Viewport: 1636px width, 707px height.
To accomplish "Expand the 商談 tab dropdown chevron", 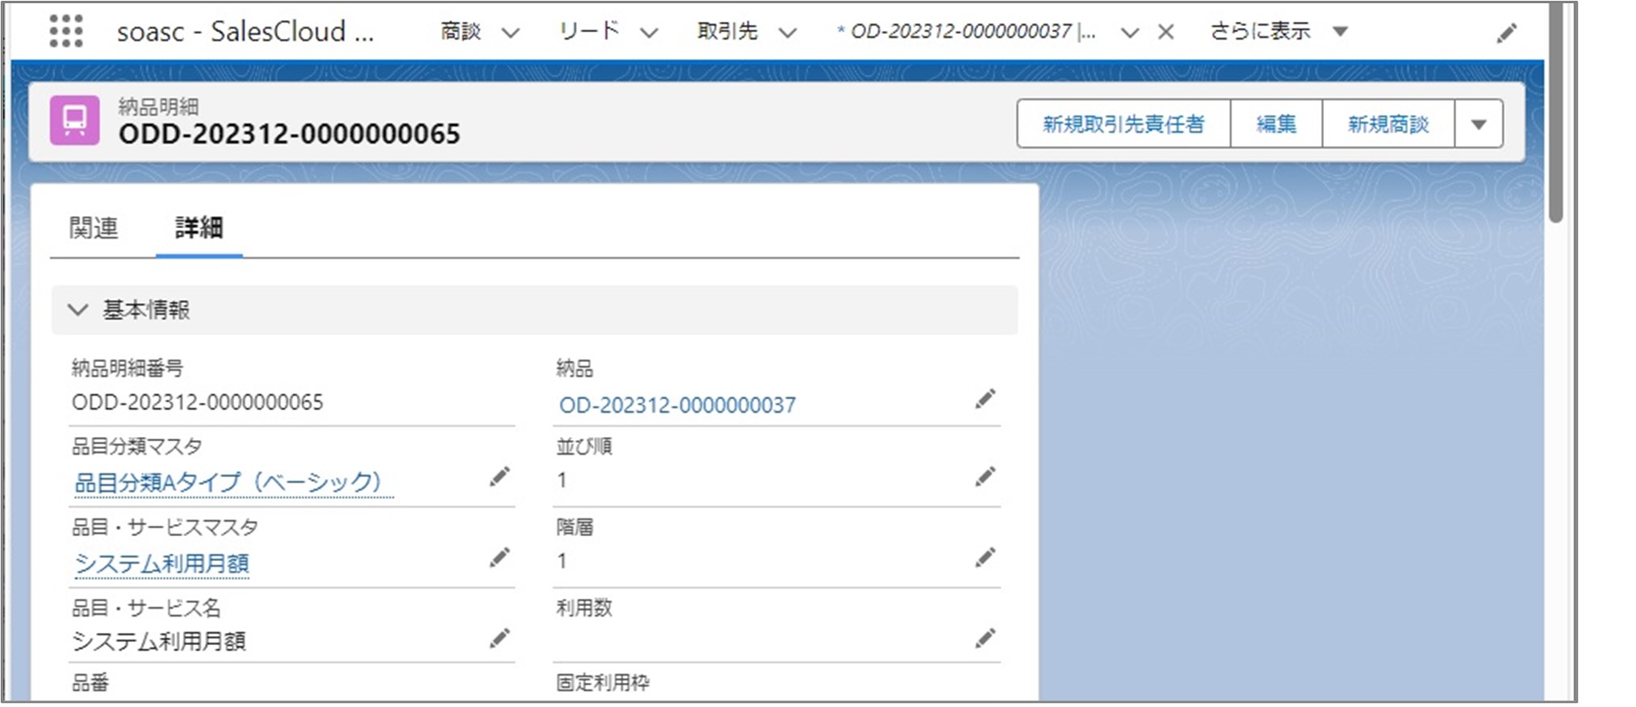I will [510, 33].
